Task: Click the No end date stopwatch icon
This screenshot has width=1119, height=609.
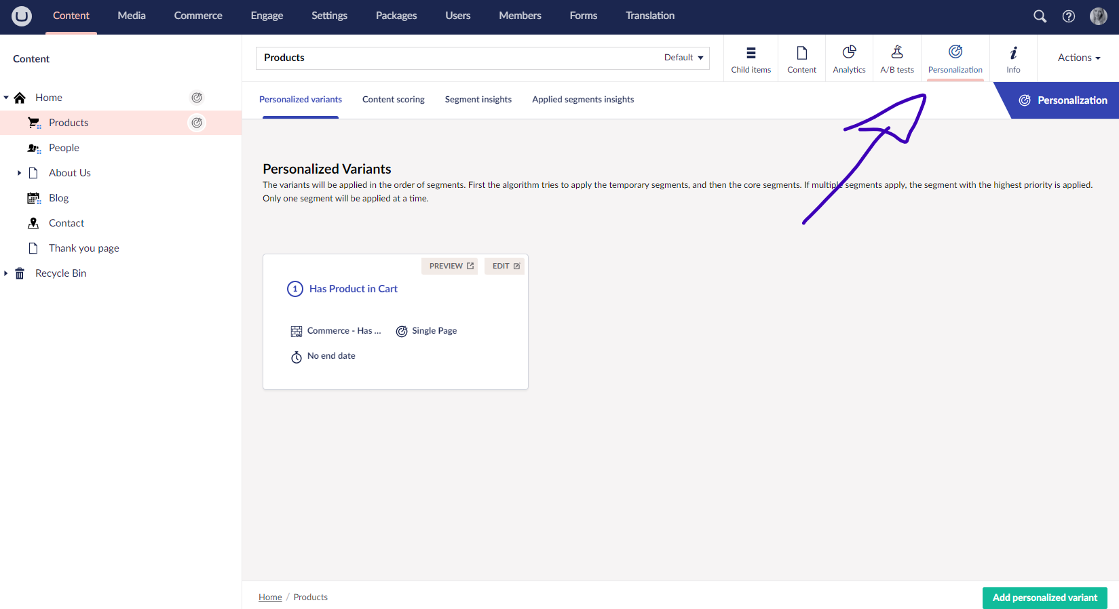Action: tap(297, 357)
